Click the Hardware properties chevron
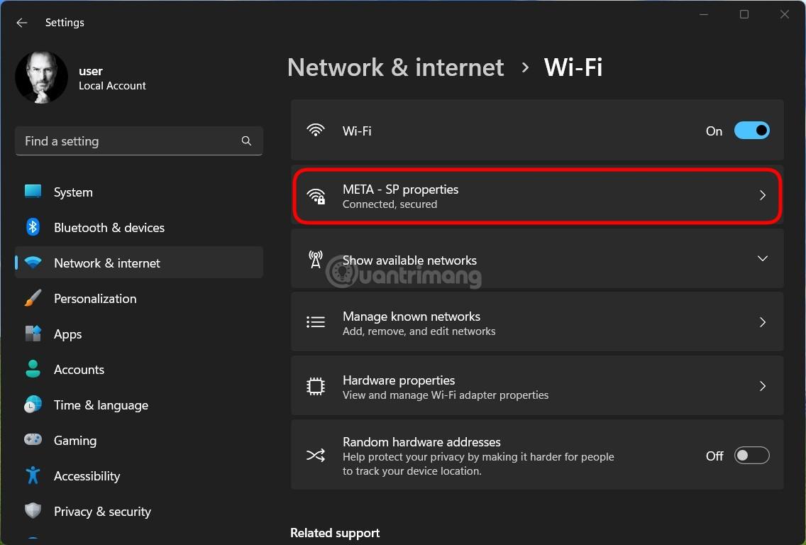 763,386
